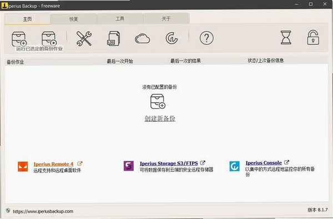The width and height of the screenshot is (333, 219).
Task: Click the center create backup drawer icon
Action: [158, 101]
